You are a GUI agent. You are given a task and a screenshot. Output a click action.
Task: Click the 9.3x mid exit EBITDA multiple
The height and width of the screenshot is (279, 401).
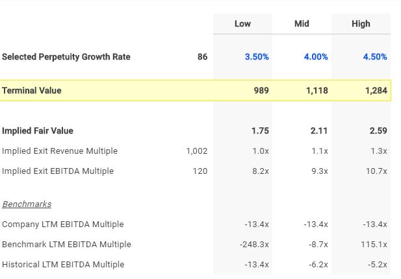pyautogui.click(x=318, y=171)
